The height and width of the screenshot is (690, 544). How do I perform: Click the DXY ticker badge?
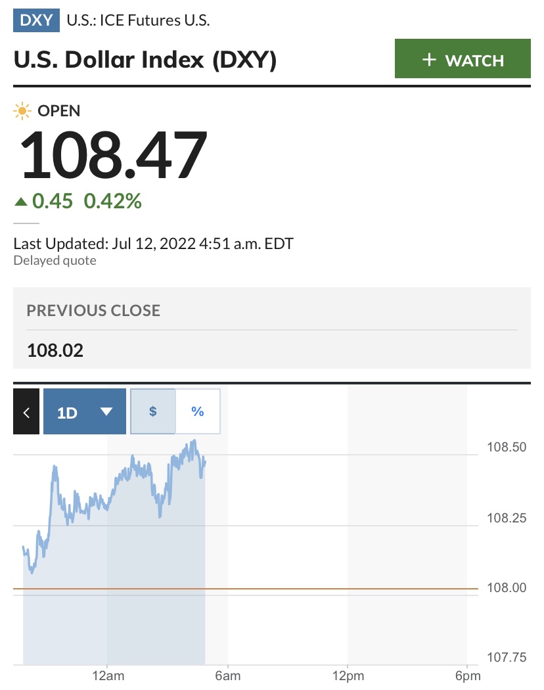coord(36,20)
